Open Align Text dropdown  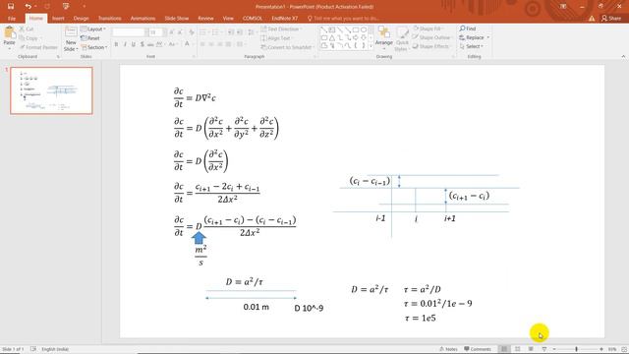(x=277, y=38)
